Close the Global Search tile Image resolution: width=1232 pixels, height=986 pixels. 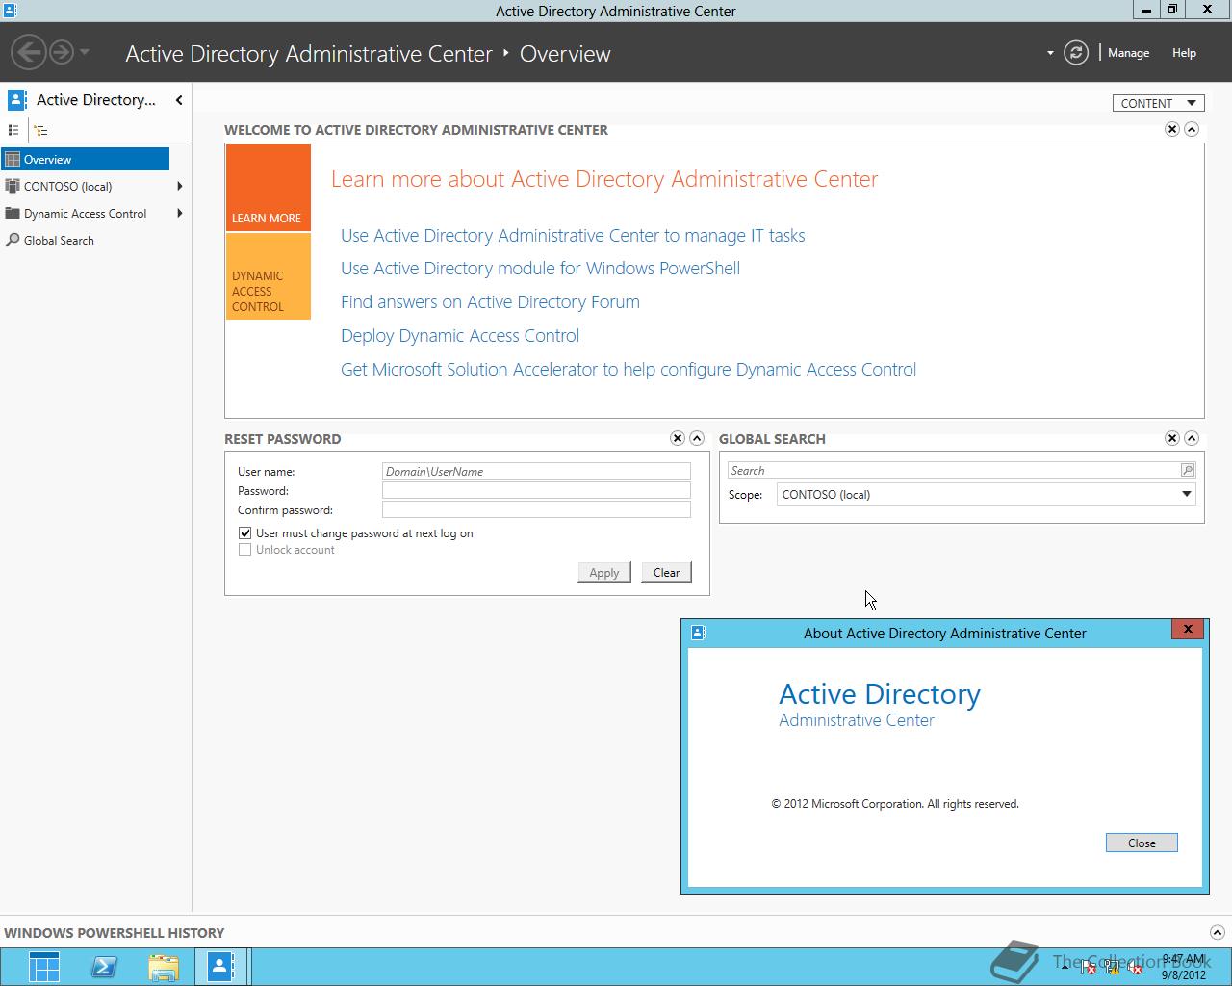(x=1172, y=438)
